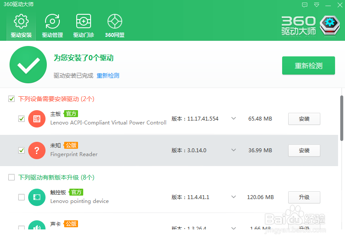Screen dimensions: 345x242
Task: Close the 360驱动大师 window
Action: (340, 5)
